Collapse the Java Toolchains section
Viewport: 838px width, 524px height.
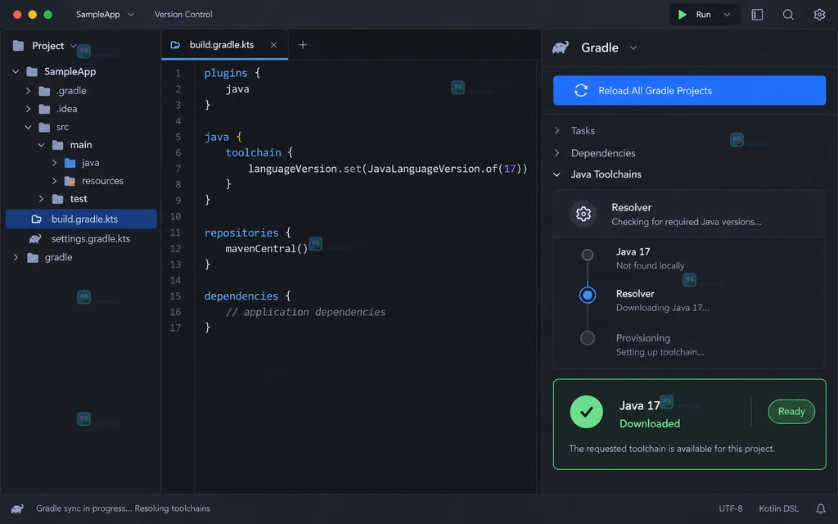(556, 174)
